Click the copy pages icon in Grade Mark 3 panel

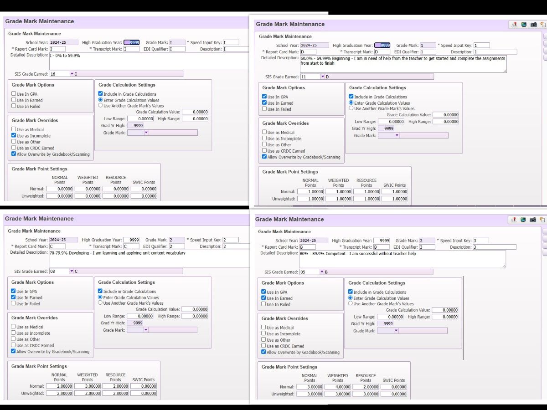542,220
